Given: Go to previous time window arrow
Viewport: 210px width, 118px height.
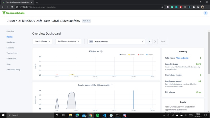Looking at the screenshot, I should pos(150,41).
